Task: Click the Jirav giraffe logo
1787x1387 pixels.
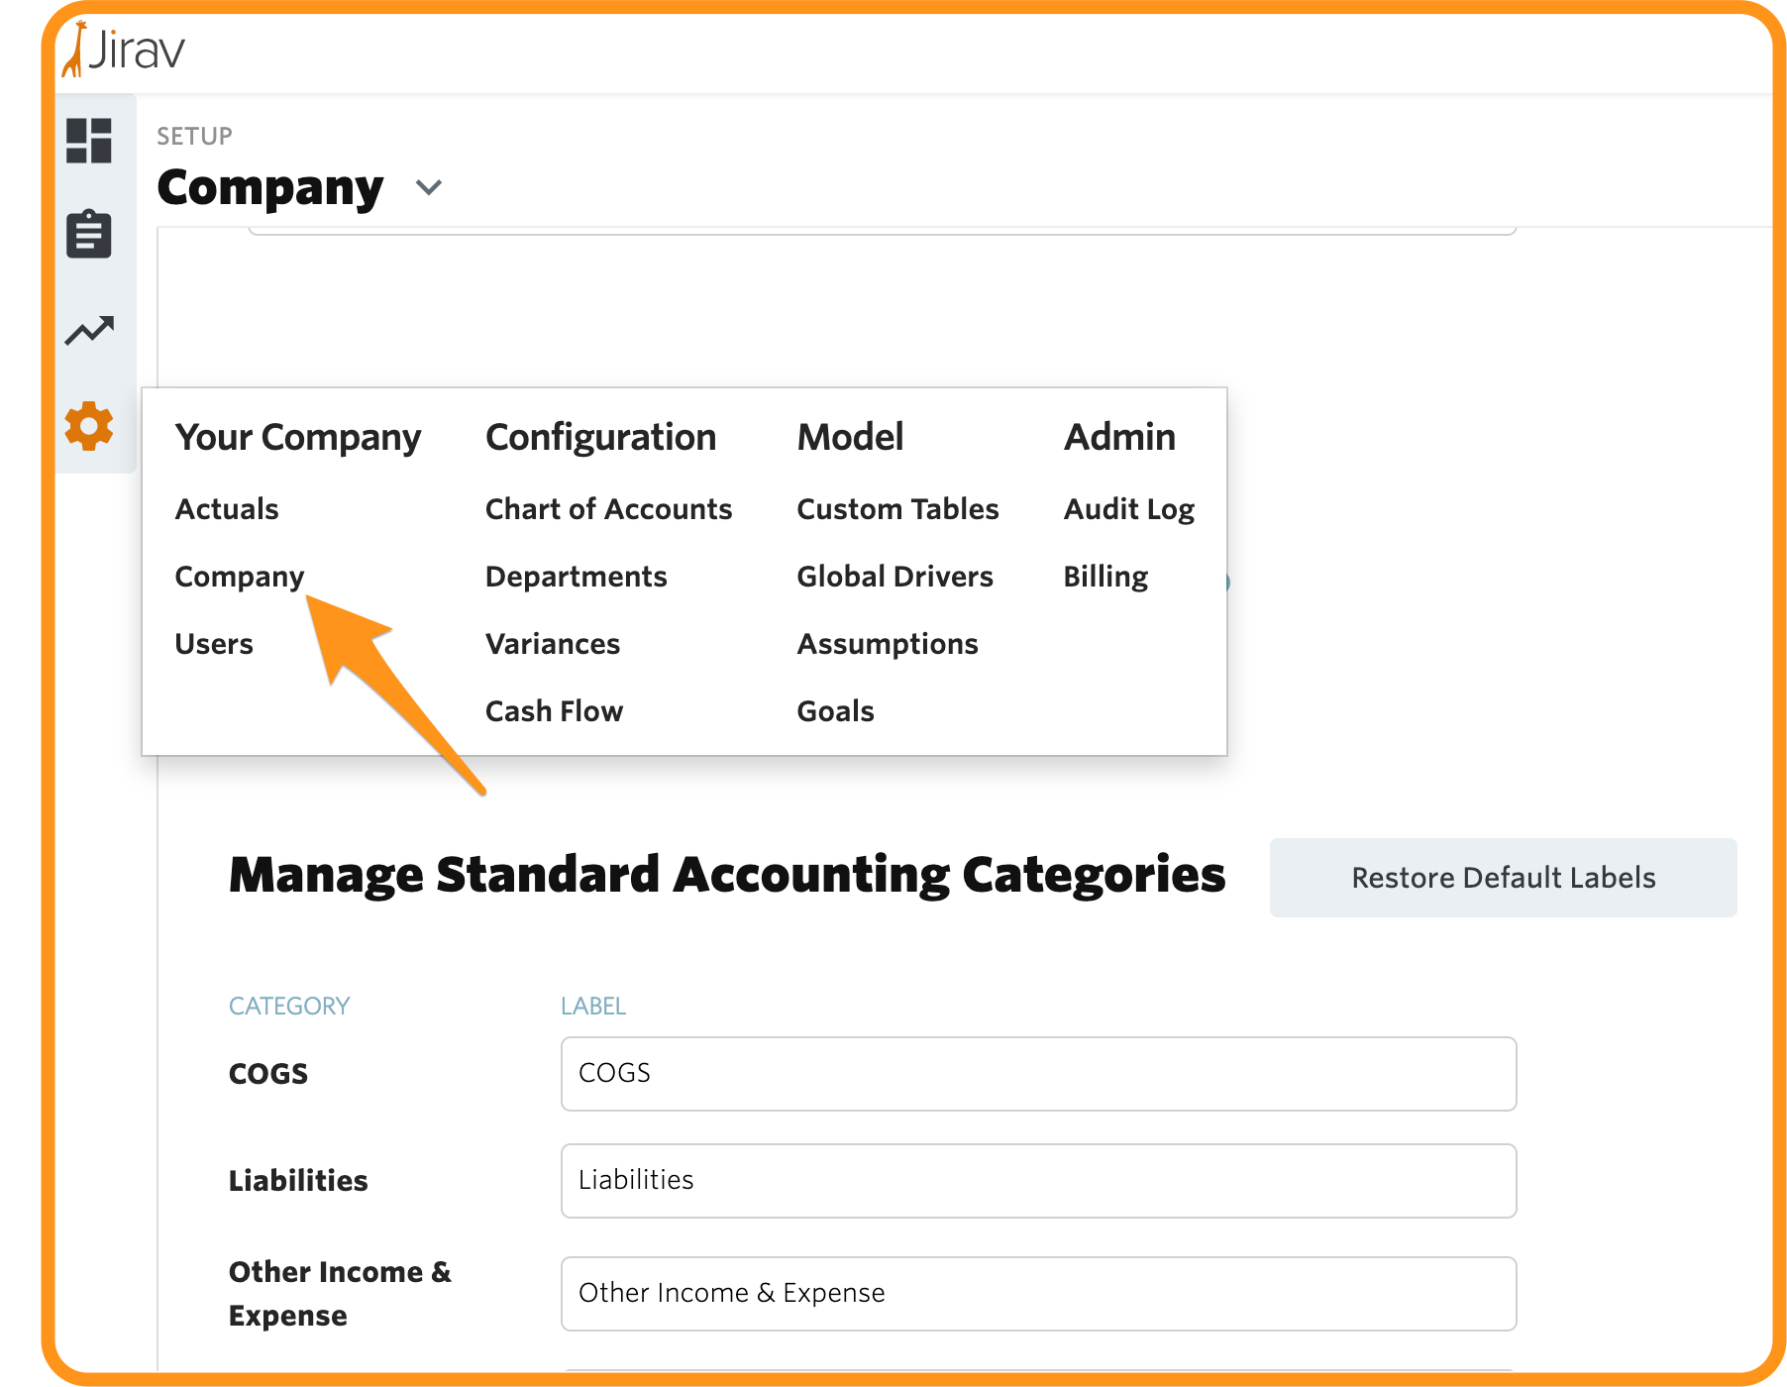Action: click(124, 49)
